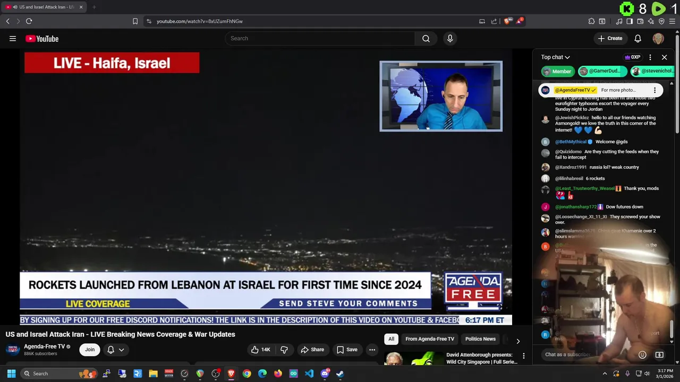Open more actions ellipsis under video
This screenshot has height=382, width=680.
pyautogui.click(x=372, y=350)
